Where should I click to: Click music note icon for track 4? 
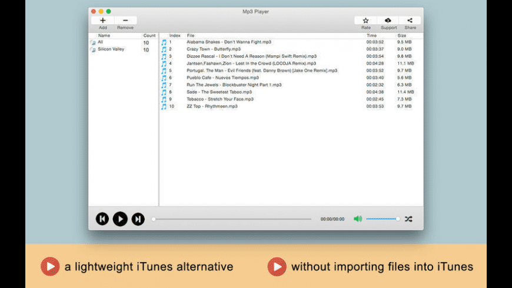[x=164, y=63]
